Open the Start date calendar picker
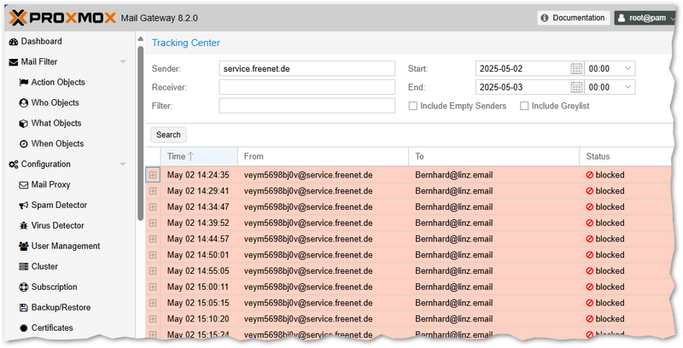Viewport: 683px width, 348px height. [x=576, y=68]
